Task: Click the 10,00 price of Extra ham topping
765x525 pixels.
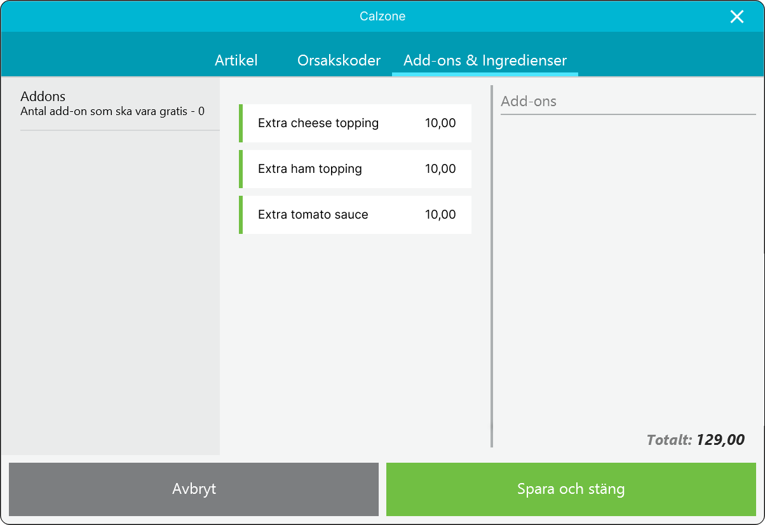Action: tap(440, 169)
